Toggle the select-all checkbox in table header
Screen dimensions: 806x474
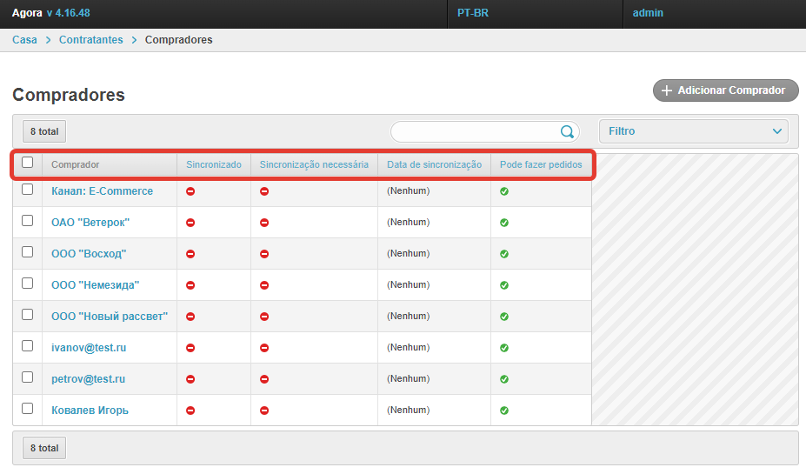pos(28,163)
